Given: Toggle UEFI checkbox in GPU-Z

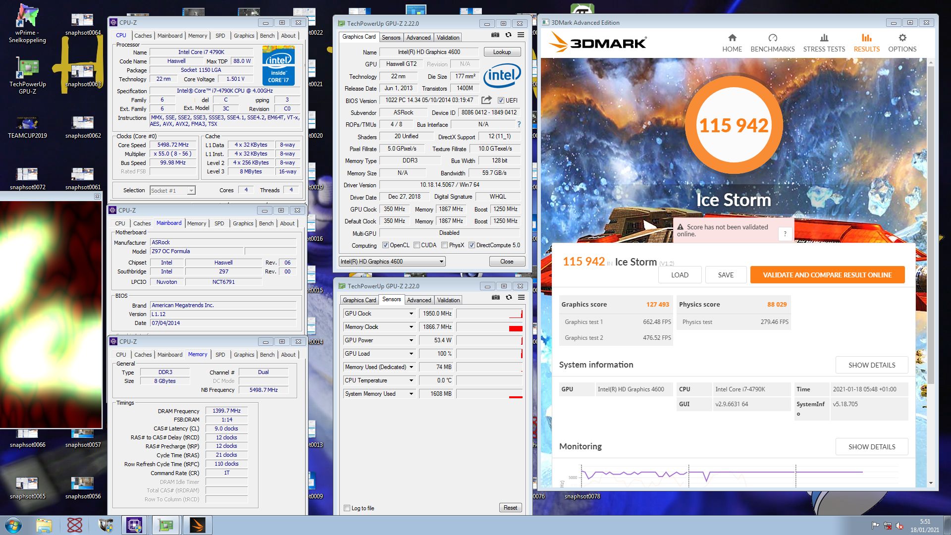Looking at the screenshot, I should (501, 101).
